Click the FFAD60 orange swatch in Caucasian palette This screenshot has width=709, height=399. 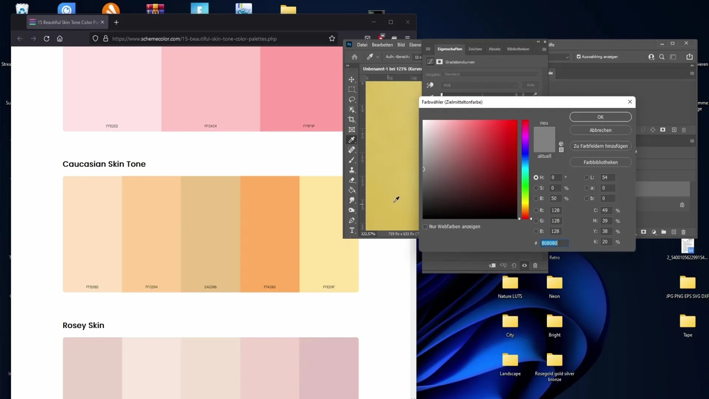pyautogui.click(x=270, y=234)
